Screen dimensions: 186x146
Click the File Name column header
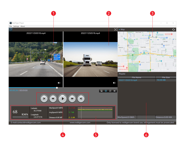137,78
